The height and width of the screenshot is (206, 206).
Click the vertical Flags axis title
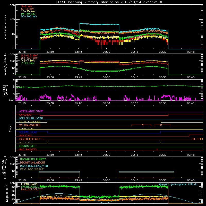click(x=11, y=128)
